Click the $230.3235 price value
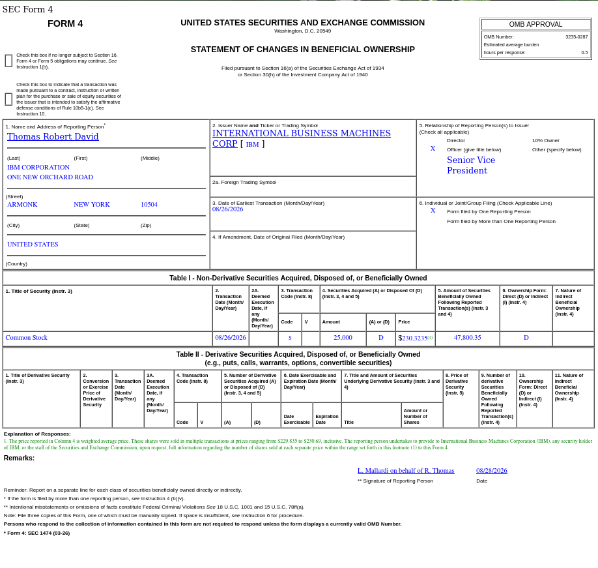 pos(412,338)
